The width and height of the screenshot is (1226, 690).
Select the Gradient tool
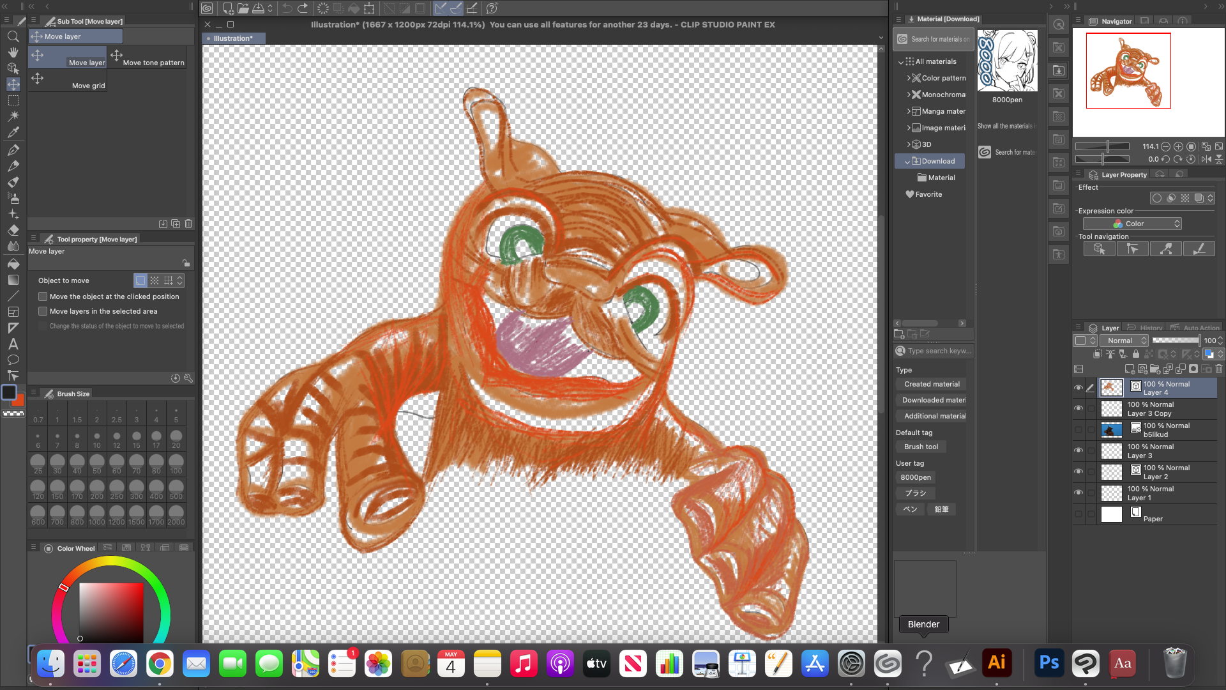(13, 280)
